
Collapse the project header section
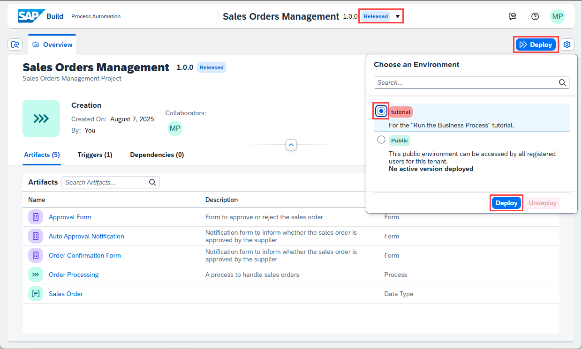(291, 145)
